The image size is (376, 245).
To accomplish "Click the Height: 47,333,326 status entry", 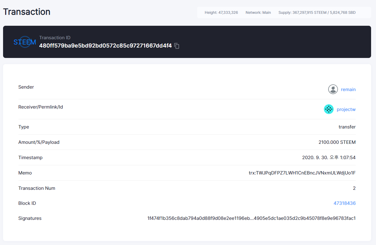I will 221,13.
